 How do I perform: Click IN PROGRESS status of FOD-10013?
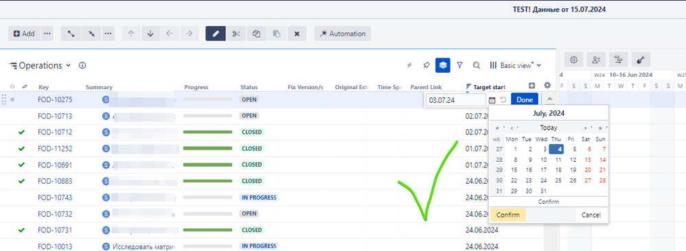point(259,246)
